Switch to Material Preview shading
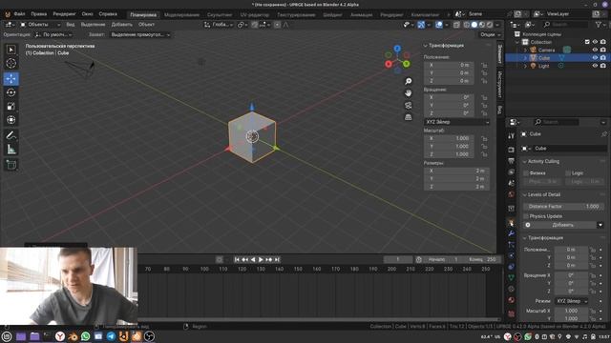 coord(482,25)
